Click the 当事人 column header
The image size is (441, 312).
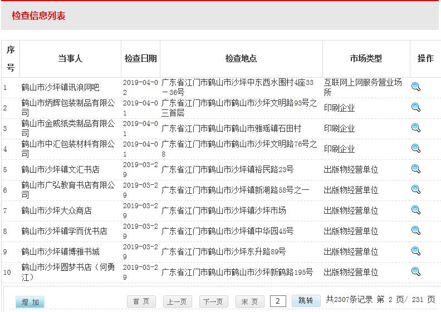(x=70, y=58)
